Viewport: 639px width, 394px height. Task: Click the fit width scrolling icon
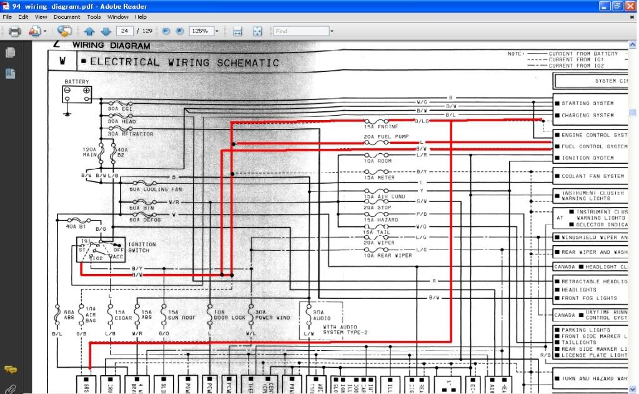(237, 31)
